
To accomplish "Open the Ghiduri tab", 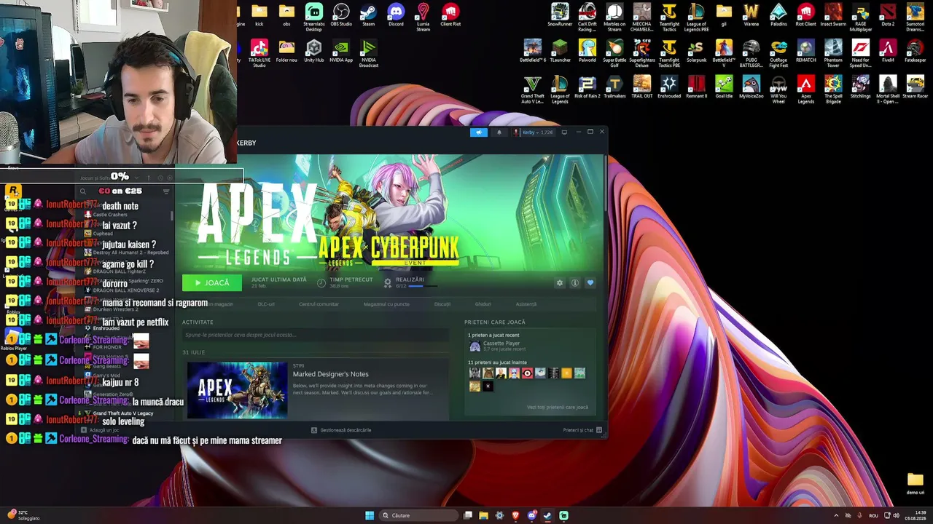I will point(483,304).
